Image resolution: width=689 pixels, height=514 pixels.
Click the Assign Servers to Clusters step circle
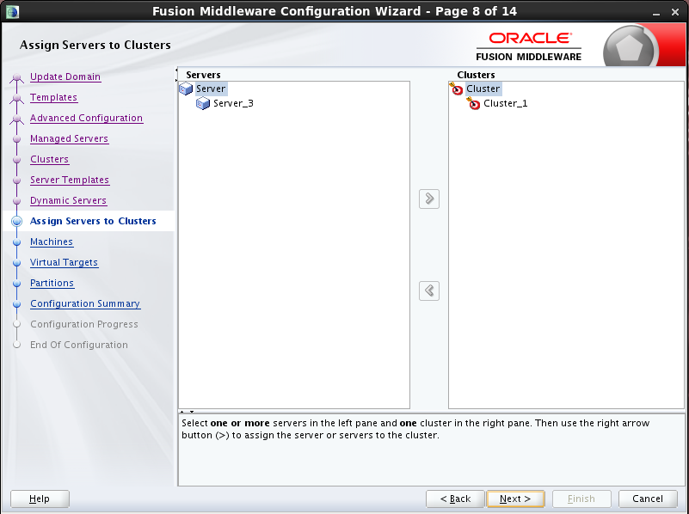tap(16, 221)
